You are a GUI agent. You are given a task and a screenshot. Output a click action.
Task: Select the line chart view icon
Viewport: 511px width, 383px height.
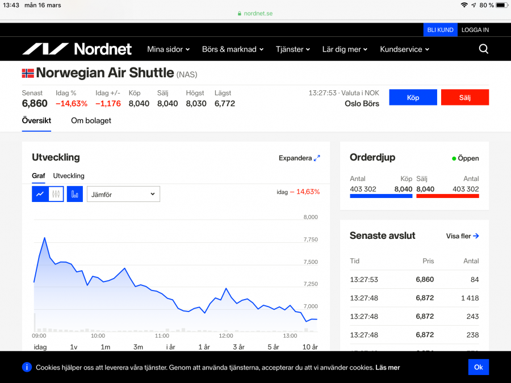click(x=40, y=194)
